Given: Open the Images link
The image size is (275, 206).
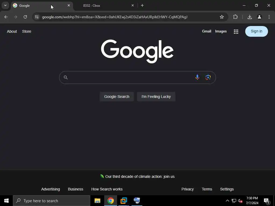Looking at the screenshot, I should tap(221, 31).
